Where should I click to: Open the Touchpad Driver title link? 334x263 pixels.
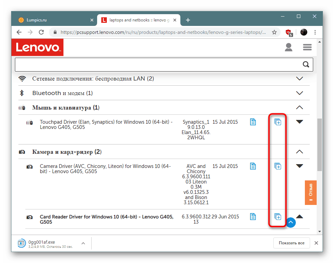coord(106,125)
